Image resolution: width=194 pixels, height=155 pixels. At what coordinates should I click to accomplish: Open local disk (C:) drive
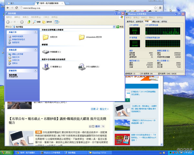[46, 52]
